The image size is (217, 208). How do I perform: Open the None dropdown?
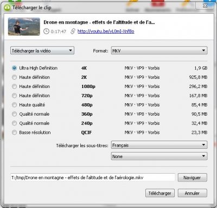159,156
